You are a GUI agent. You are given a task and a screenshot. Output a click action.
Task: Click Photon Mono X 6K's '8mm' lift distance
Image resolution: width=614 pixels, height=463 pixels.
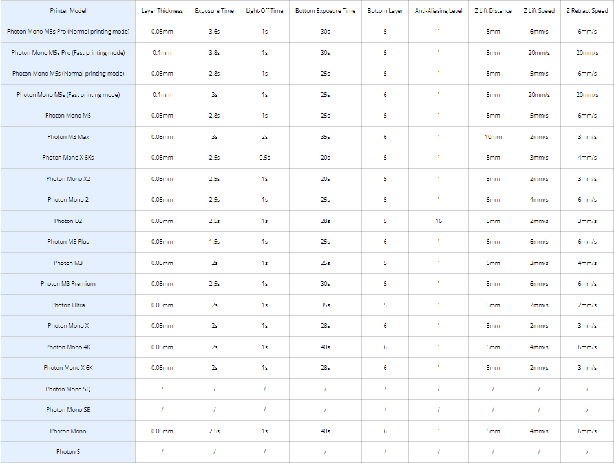[493, 368]
